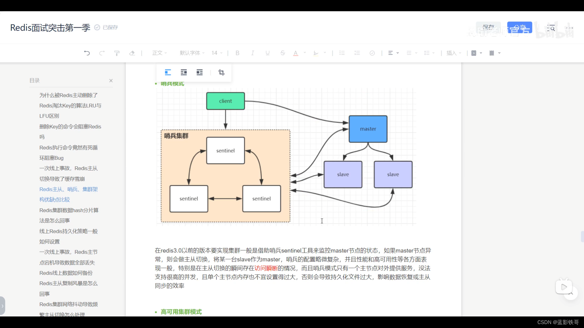Screen dimensions: 584x328
Task: Insert a to-do checkbox item
Action: [372, 53]
